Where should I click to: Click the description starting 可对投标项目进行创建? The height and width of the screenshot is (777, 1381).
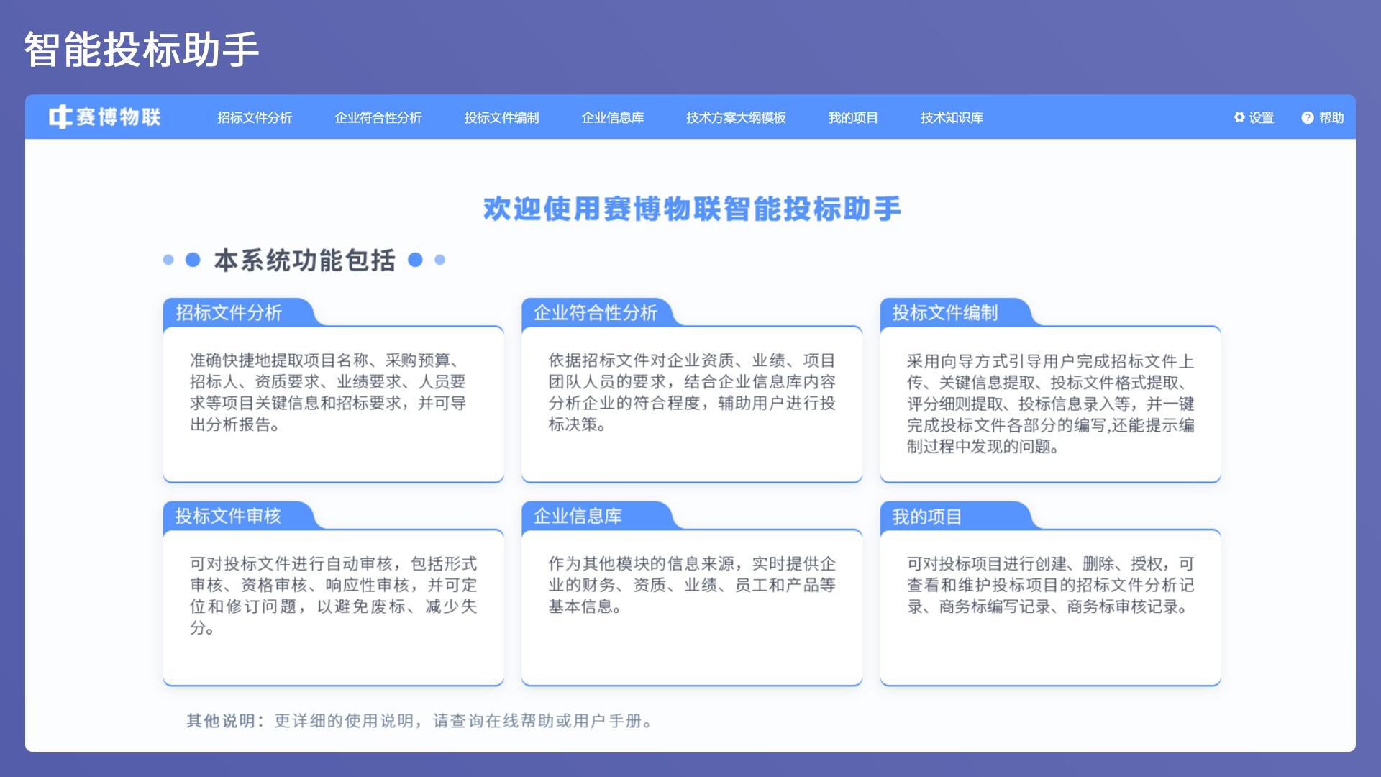coord(1051,585)
